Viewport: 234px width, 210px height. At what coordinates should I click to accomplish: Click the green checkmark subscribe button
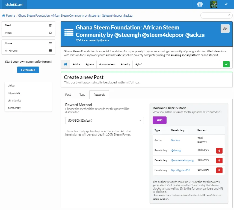226,64
